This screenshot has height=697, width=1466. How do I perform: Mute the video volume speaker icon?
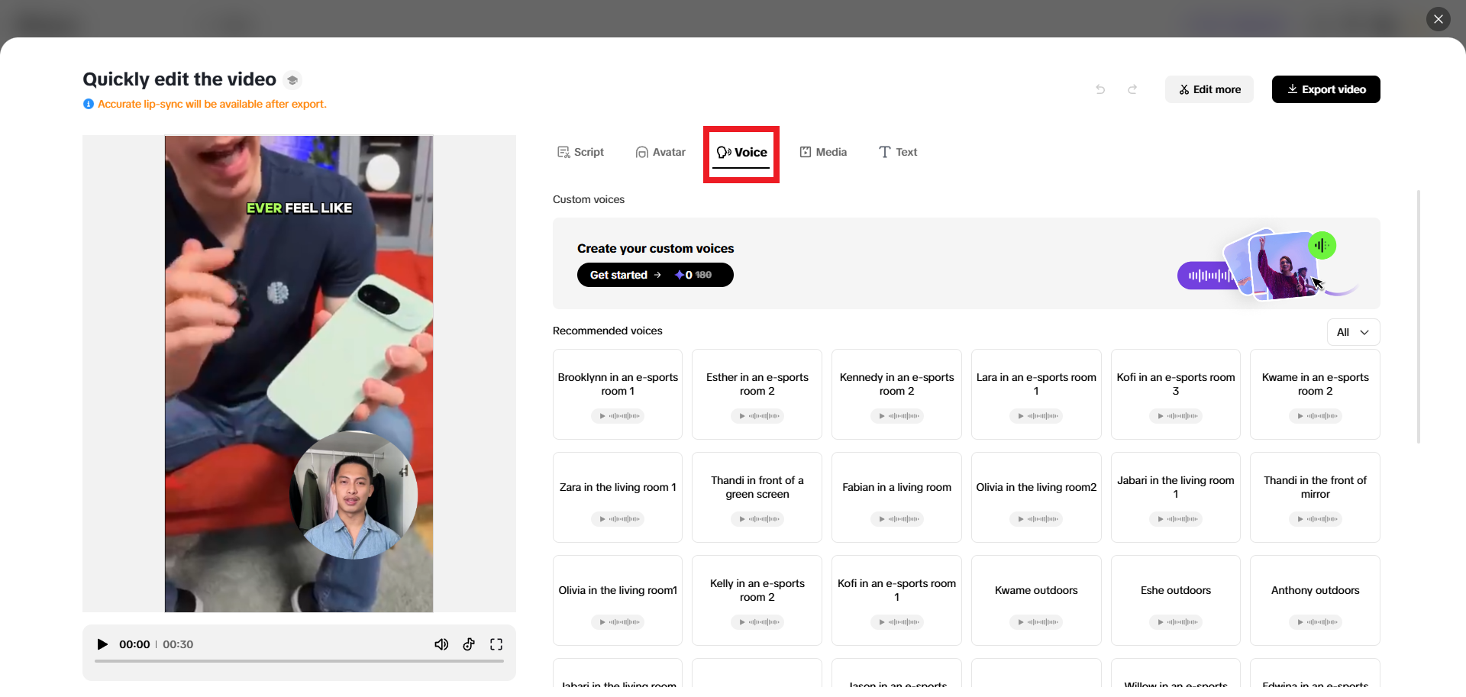coord(441,644)
